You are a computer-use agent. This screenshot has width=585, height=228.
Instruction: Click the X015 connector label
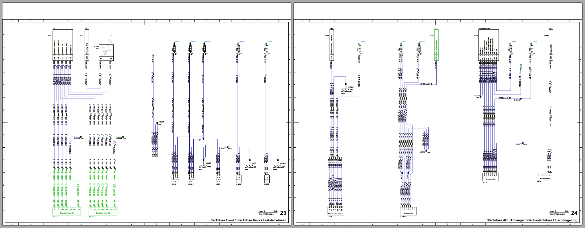coord(330,217)
